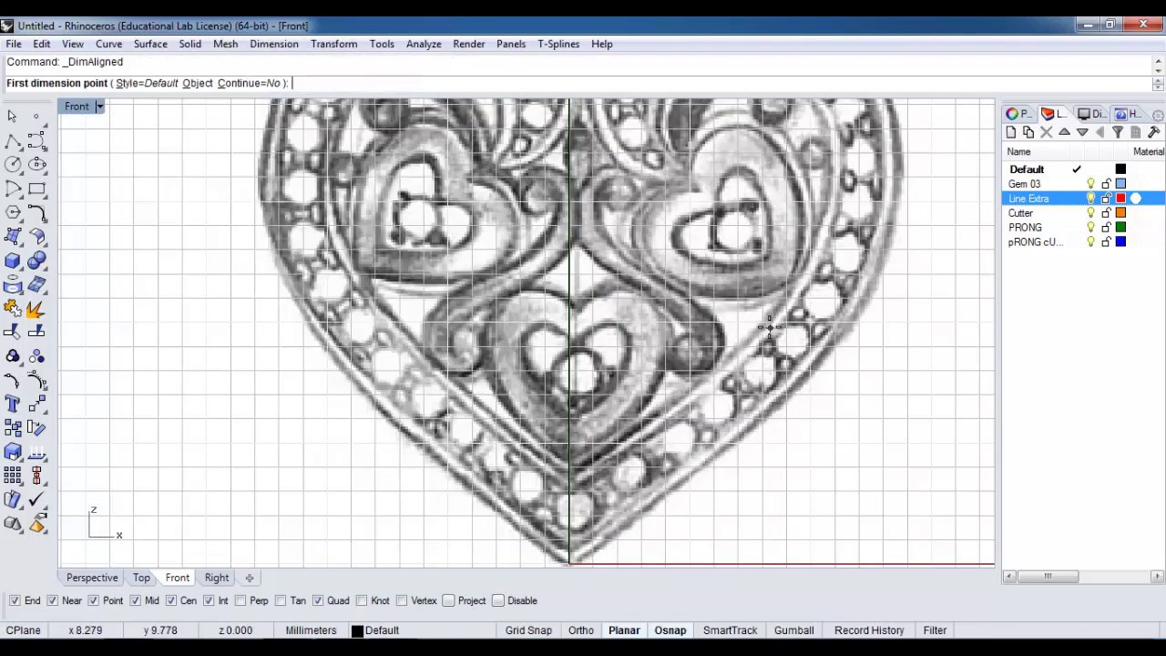The image size is (1166, 656).
Task: Create a new sublayer in Layers panel
Action: [1028, 132]
